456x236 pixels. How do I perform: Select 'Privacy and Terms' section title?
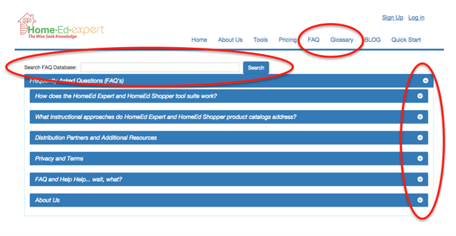(59, 158)
